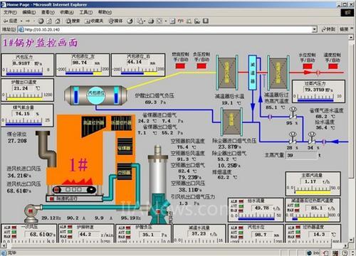Toggle negative pressure control manual/auto indicator

point(201,66)
